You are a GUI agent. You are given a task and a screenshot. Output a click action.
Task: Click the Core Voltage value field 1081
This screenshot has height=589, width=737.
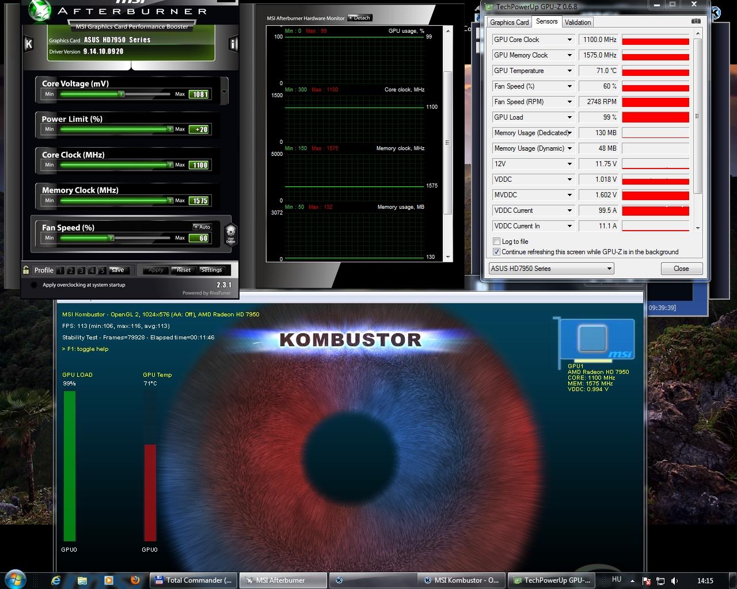(x=200, y=94)
